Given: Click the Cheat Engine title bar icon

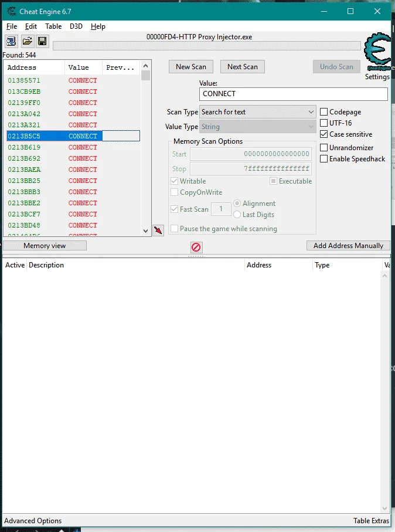Looking at the screenshot, I should (x=12, y=12).
